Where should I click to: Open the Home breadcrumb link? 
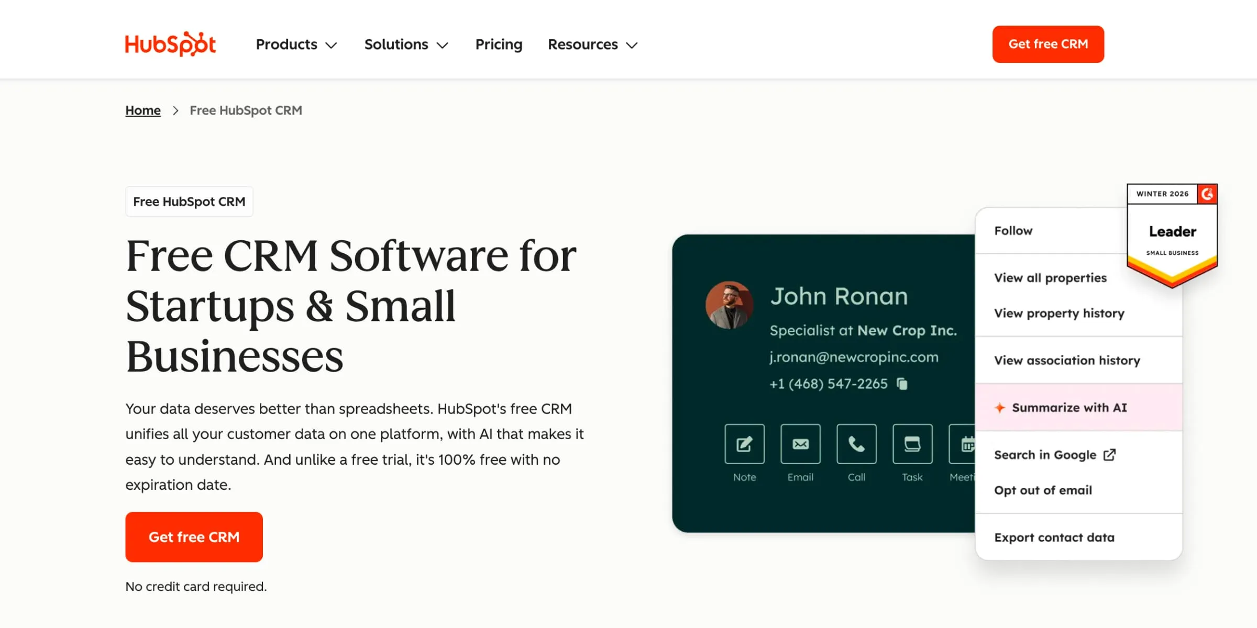[x=142, y=110]
